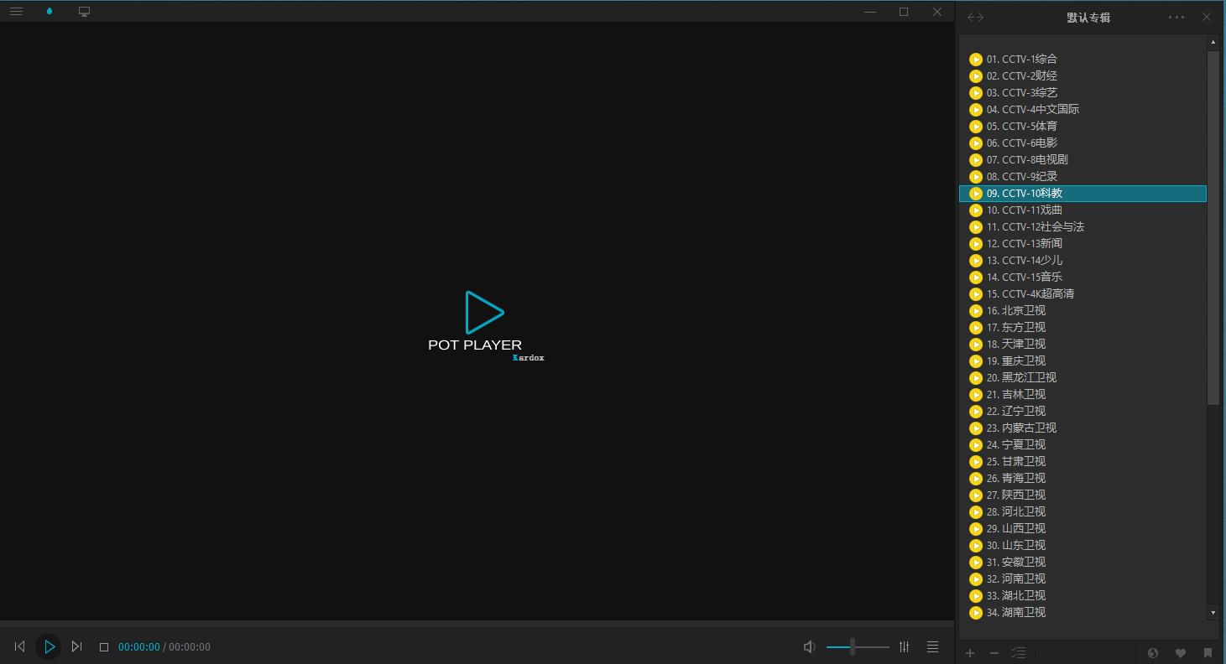Open the equalizer control panel icon
This screenshot has height=664, width=1226.
pyautogui.click(x=904, y=646)
